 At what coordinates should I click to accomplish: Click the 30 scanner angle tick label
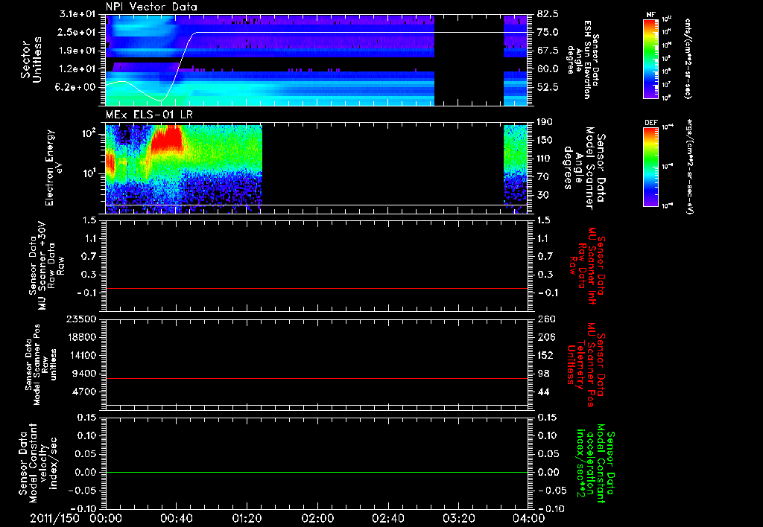tap(543, 196)
